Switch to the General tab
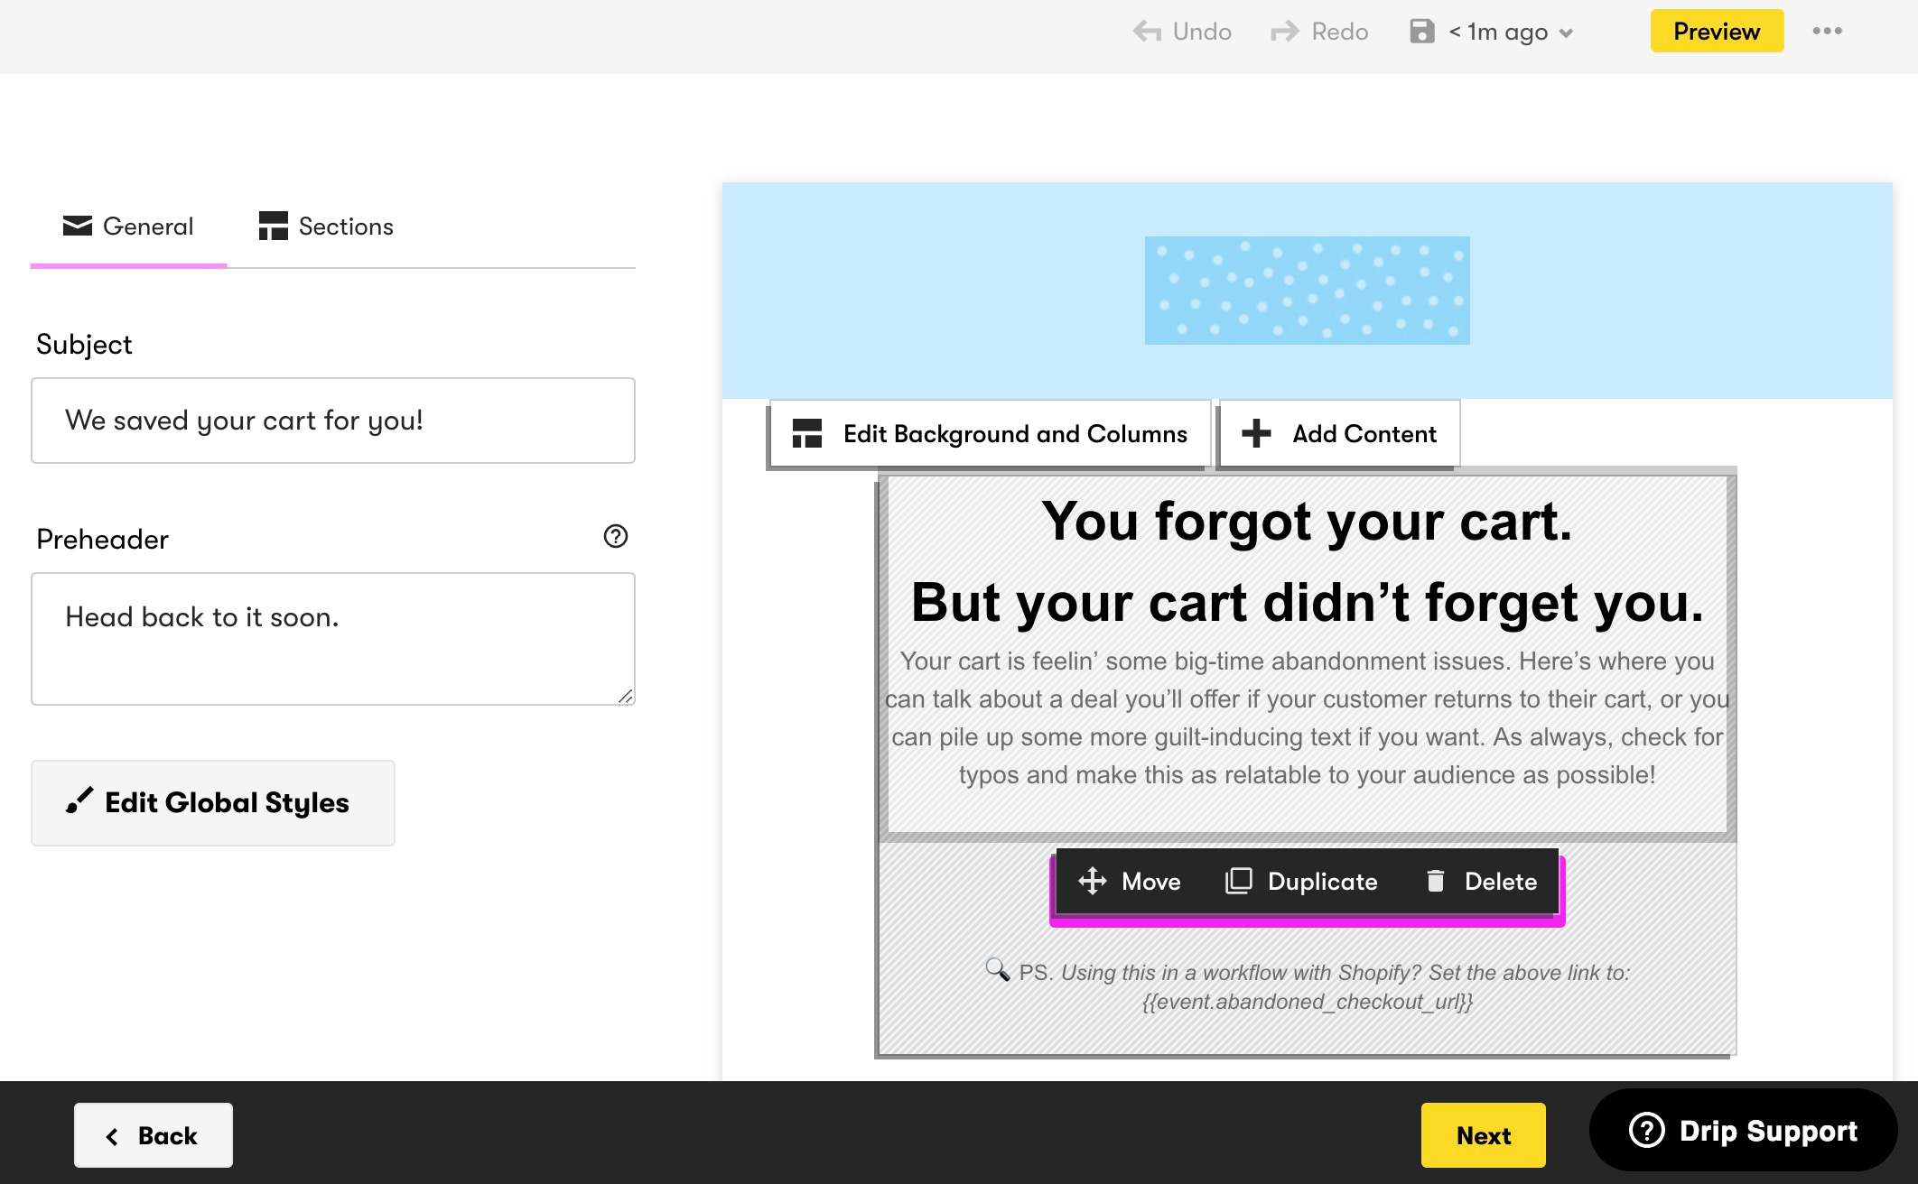1918x1184 pixels. point(128,227)
